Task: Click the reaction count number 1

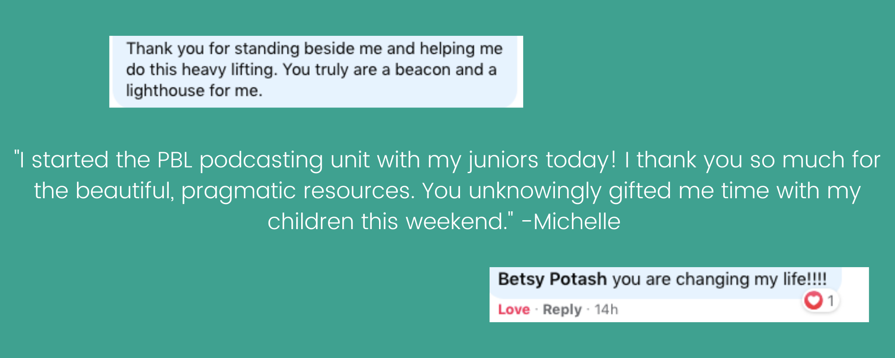Action: (x=831, y=301)
